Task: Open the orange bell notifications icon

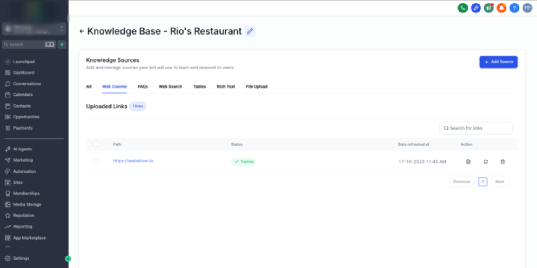Action: (x=501, y=8)
